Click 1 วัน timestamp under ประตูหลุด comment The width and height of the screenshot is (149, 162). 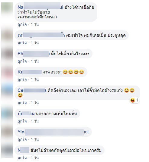35,43
